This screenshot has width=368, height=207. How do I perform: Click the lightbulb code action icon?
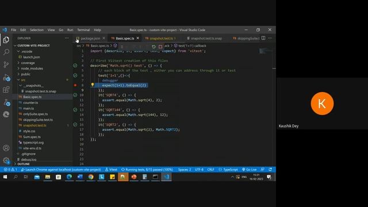(x=93, y=85)
